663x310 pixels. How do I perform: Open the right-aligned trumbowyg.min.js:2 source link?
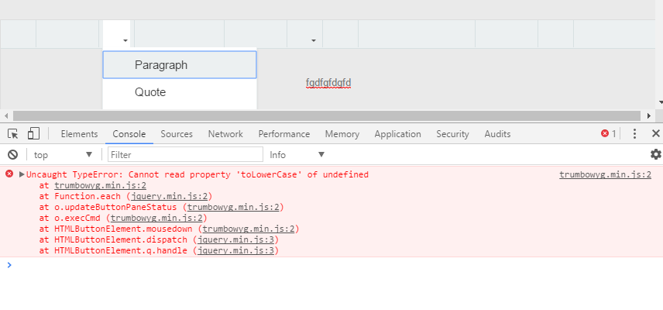pyautogui.click(x=605, y=174)
